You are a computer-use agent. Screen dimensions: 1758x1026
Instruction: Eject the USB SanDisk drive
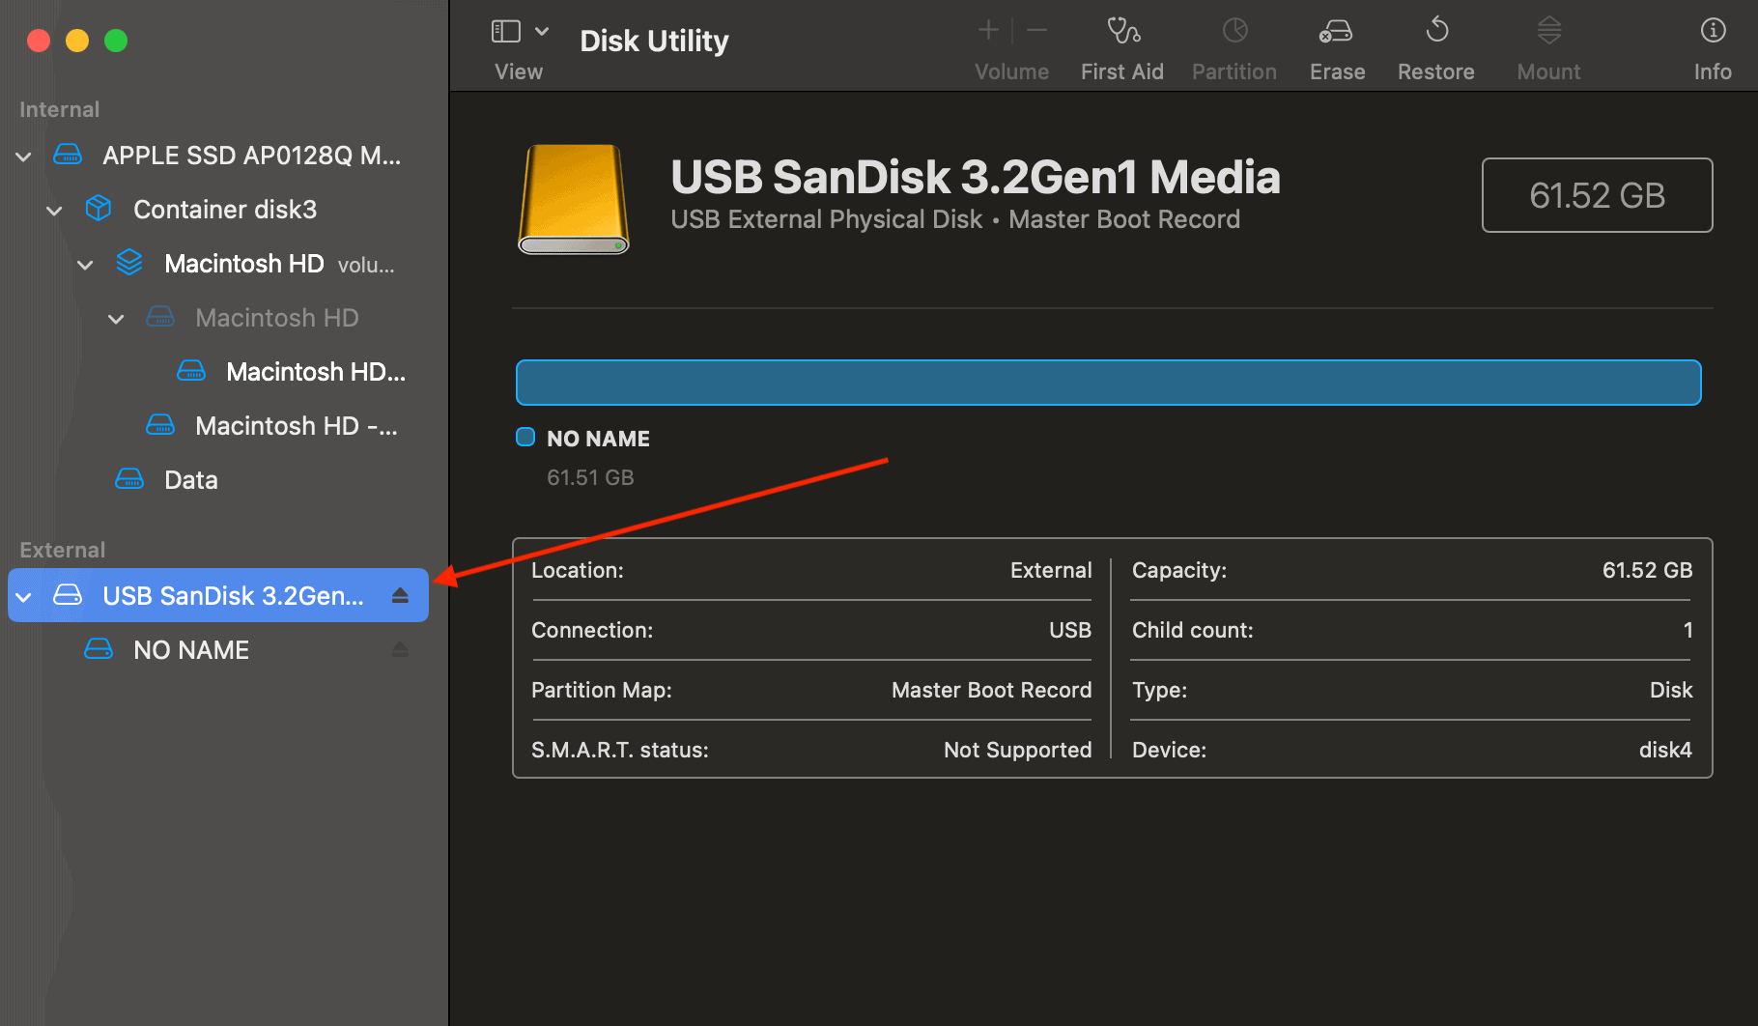[400, 596]
